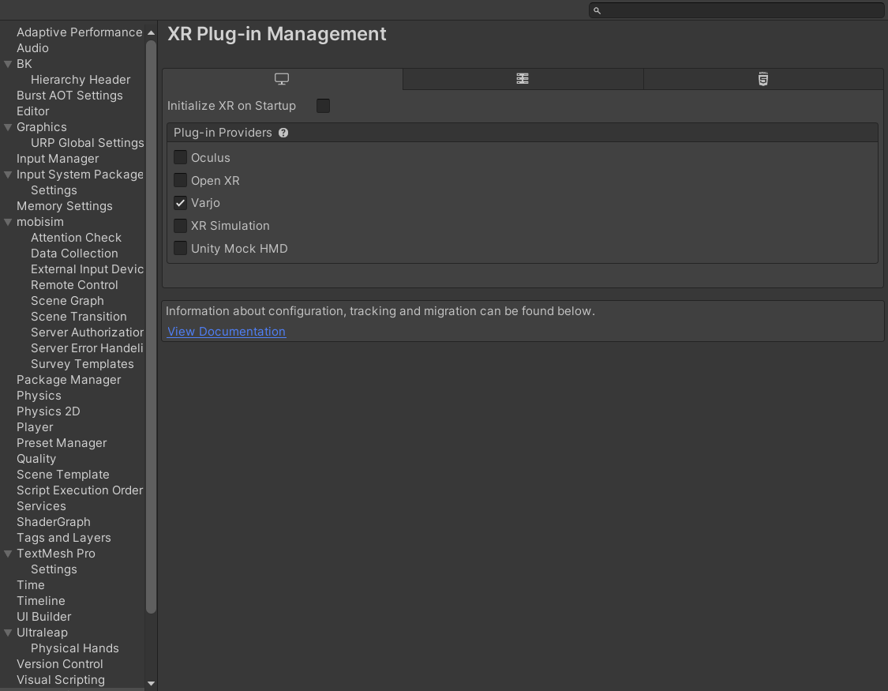Open Burst AOT Settings
The image size is (888, 691).
[69, 96]
